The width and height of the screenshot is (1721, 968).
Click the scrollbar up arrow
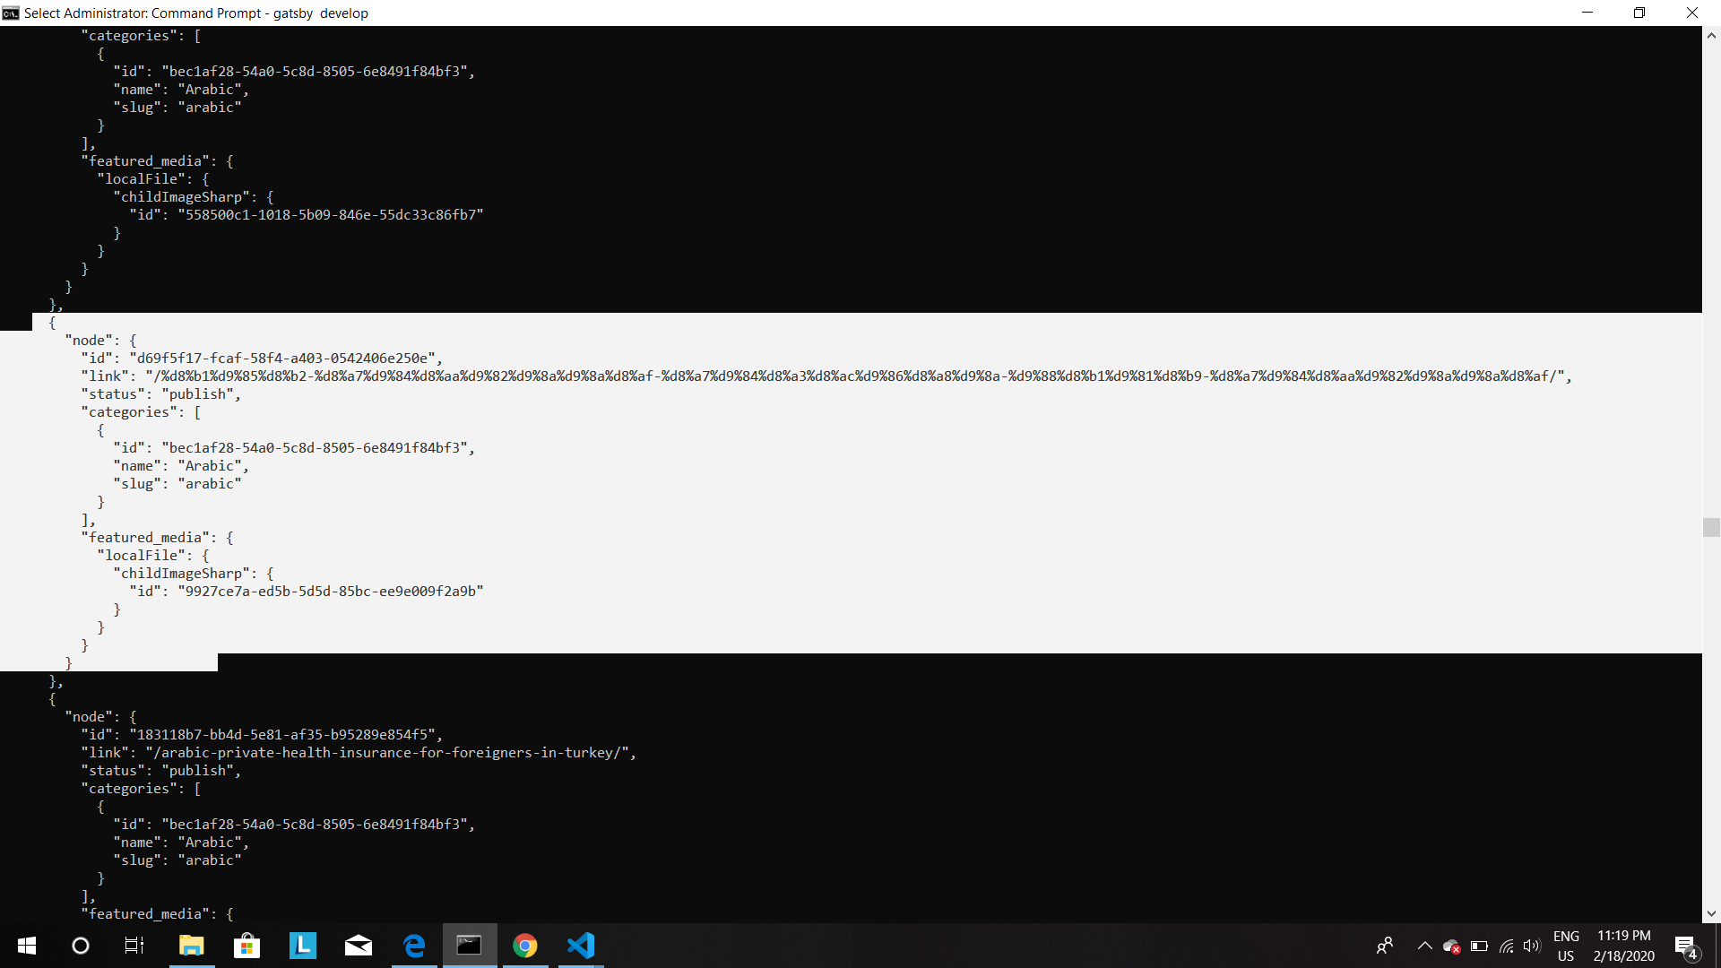click(x=1711, y=36)
